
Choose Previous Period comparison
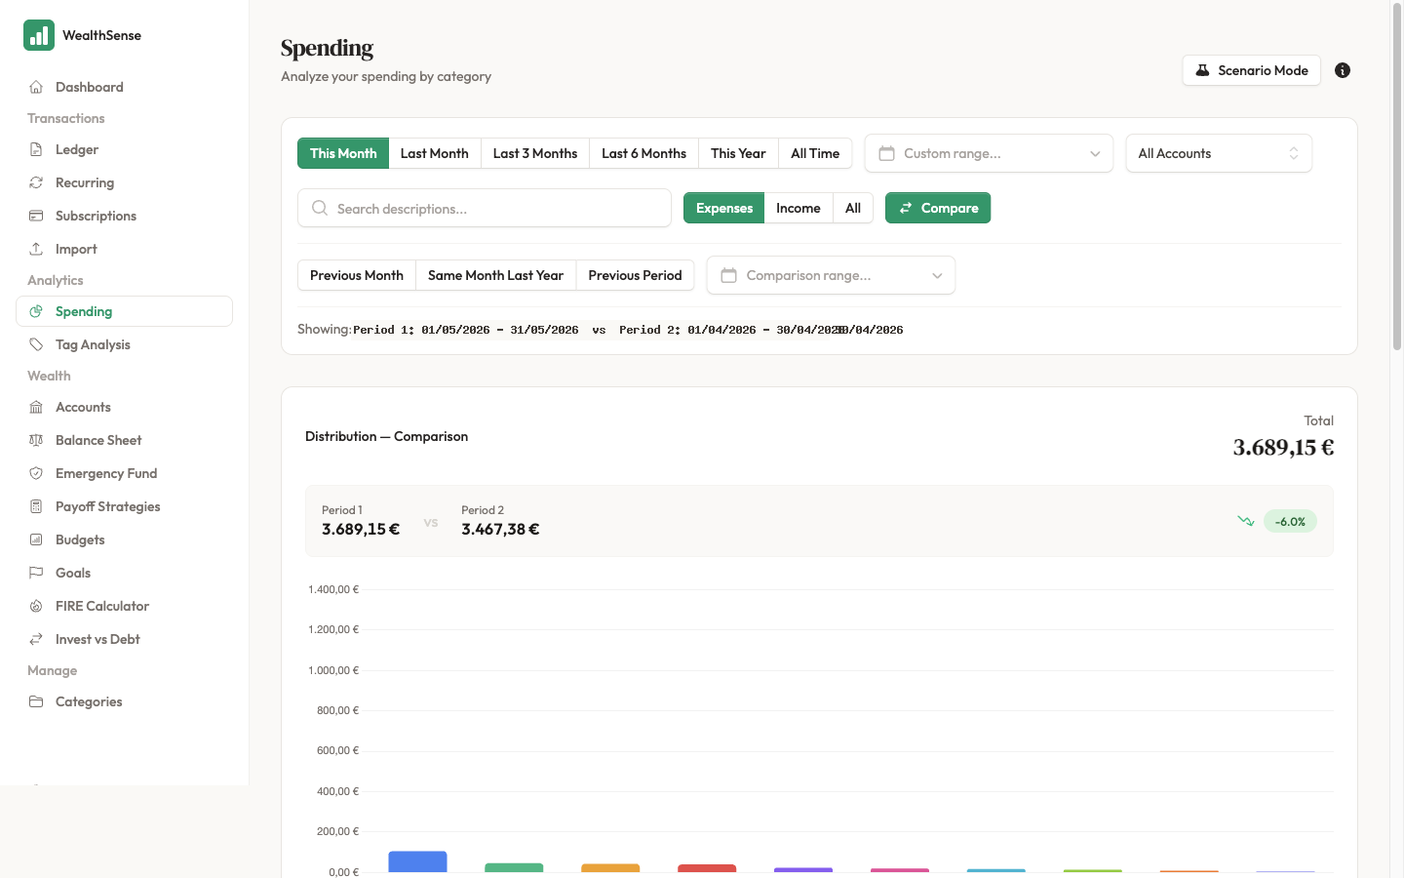(x=635, y=275)
